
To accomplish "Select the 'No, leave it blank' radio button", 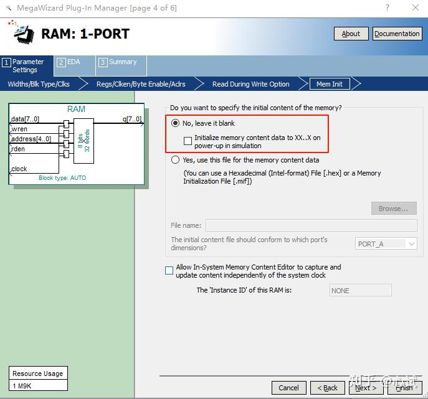I will (175, 123).
